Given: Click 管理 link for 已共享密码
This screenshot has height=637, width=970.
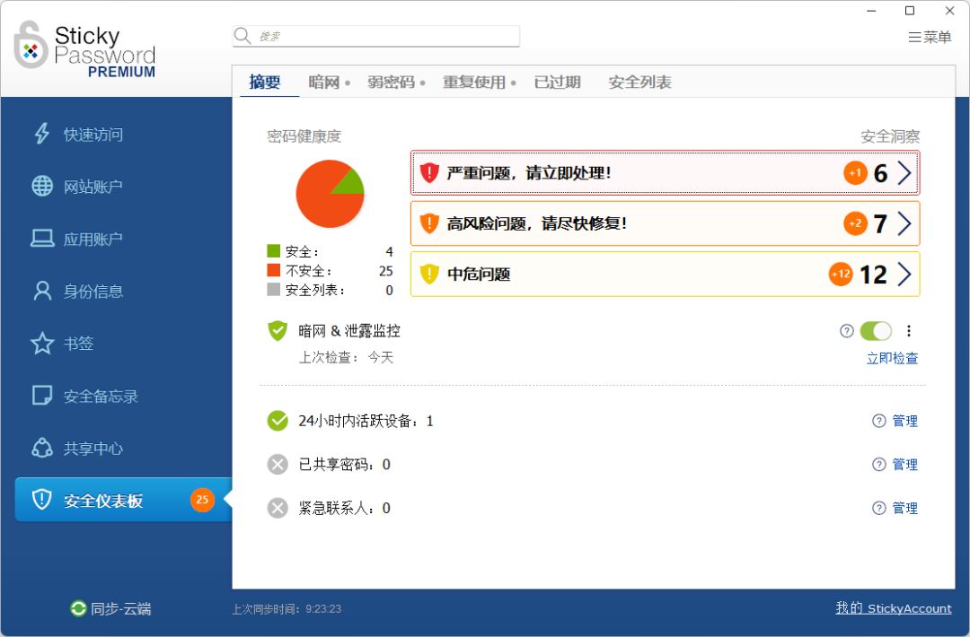Looking at the screenshot, I should point(904,464).
